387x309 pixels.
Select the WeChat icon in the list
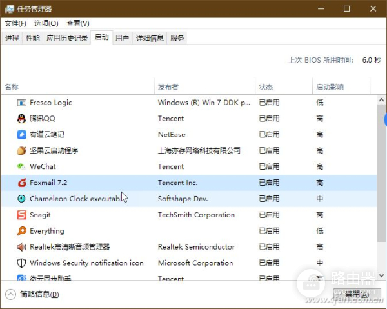tap(22, 166)
